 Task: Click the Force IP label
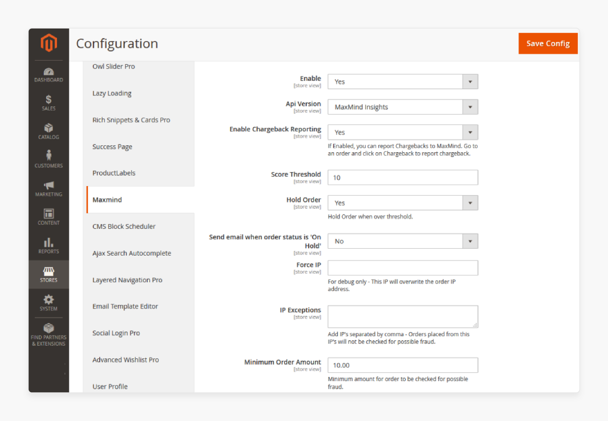pyautogui.click(x=309, y=264)
